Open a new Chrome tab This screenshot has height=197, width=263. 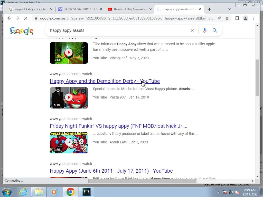210,9
